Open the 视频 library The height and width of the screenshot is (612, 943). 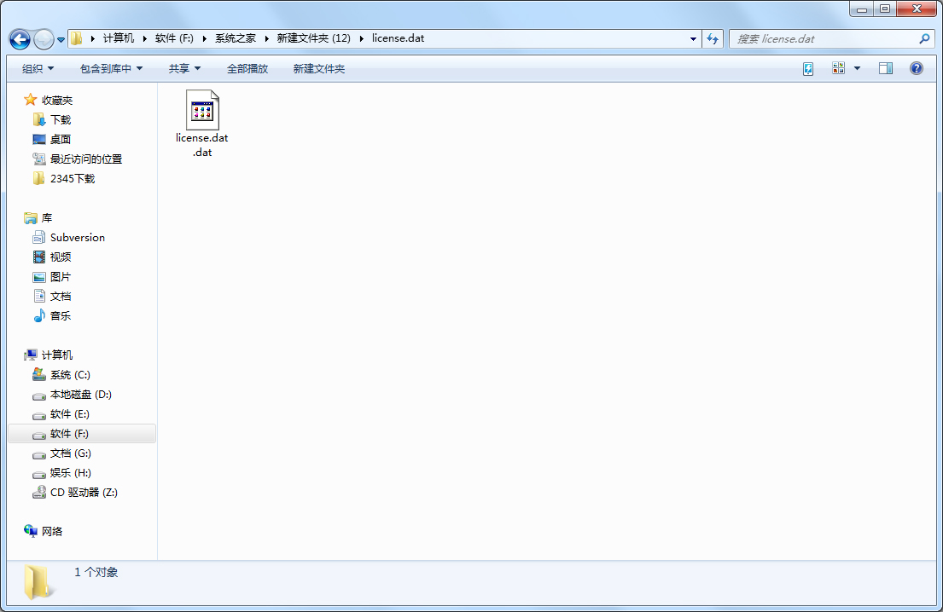[61, 257]
